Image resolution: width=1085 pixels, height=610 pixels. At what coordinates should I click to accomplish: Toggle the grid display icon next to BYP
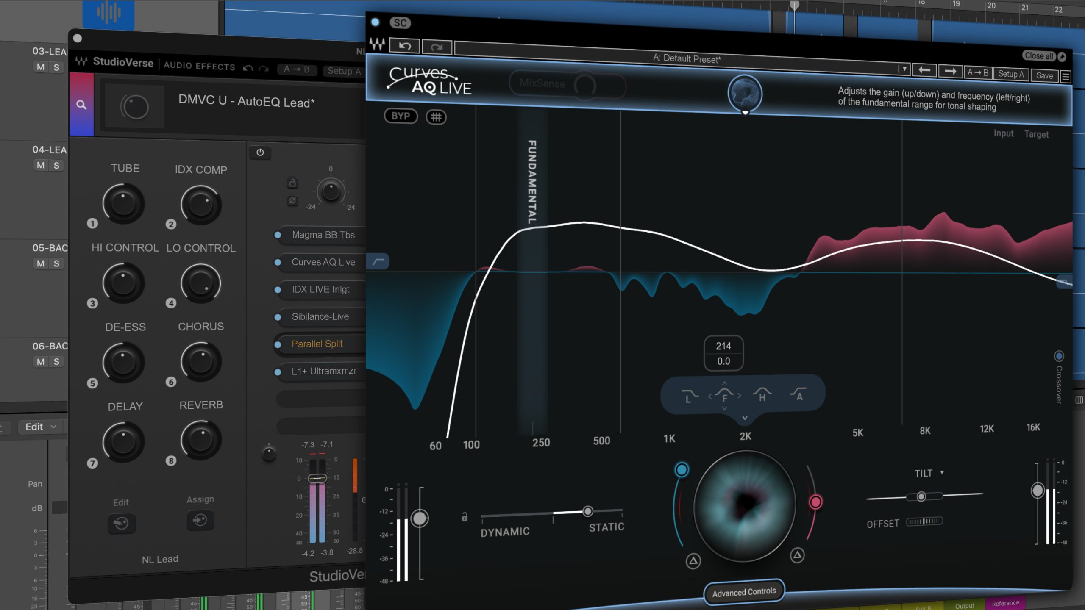(x=436, y=117)
